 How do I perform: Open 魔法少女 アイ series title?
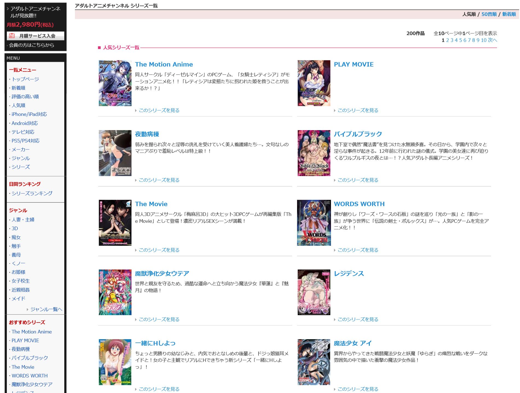[353, 343]
